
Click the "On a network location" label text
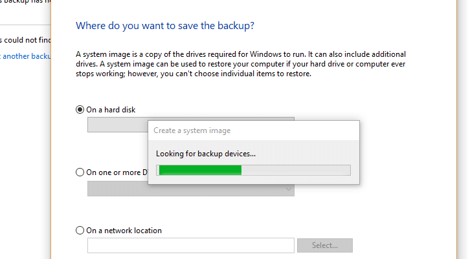[124, 231]
